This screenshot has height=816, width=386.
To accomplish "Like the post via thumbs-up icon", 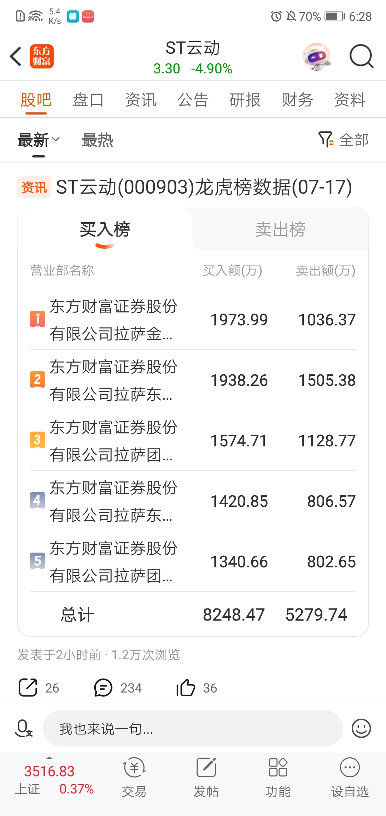I will click(185, 687).
